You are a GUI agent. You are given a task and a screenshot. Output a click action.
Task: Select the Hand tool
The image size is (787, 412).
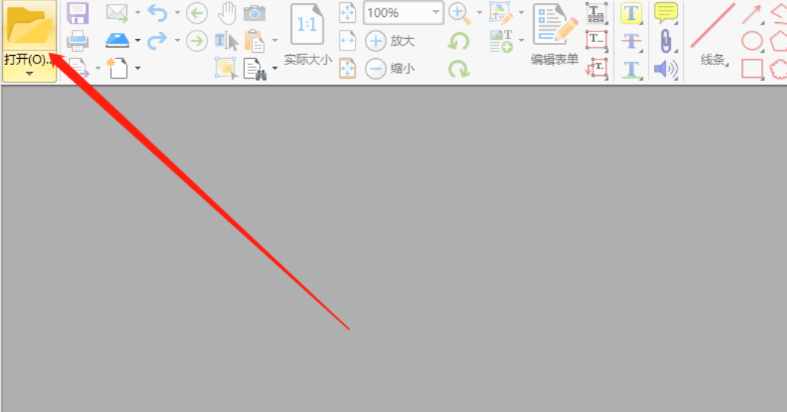(227, 13)
